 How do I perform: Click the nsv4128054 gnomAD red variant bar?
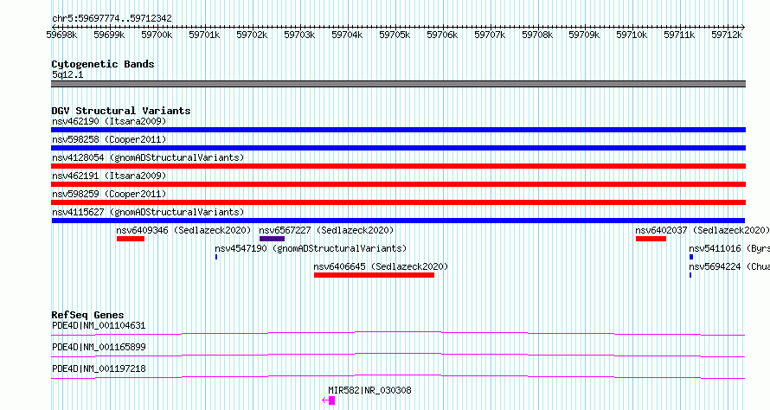click(398, 166)
